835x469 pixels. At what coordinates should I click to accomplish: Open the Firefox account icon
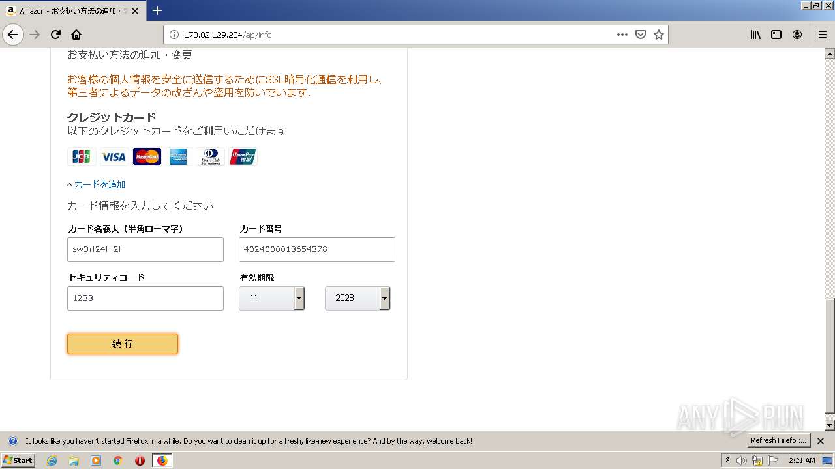coord(797,35)
